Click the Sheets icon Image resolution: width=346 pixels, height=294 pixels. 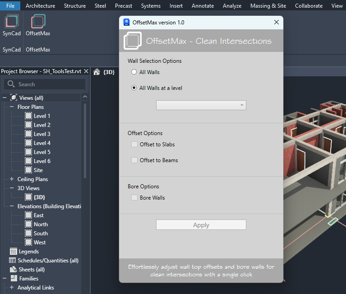[13, 269]
